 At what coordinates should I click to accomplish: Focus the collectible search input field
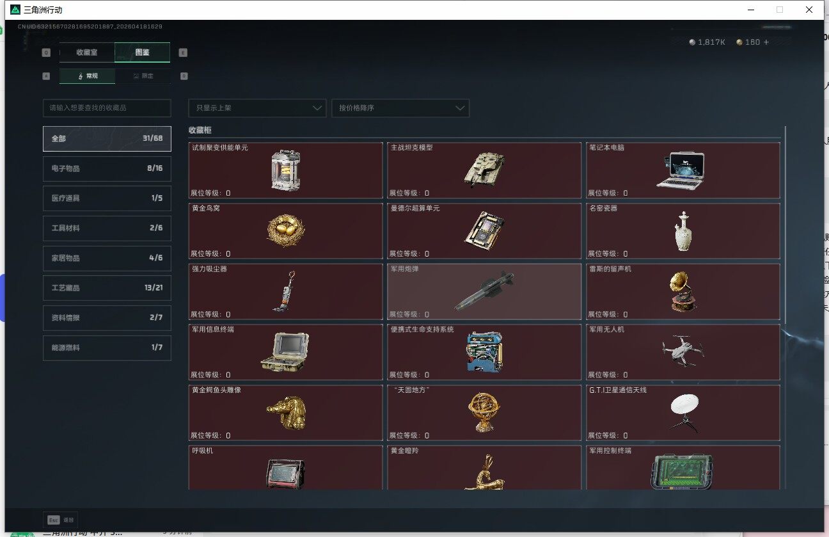pyautogui.click(x=107, y=108)
